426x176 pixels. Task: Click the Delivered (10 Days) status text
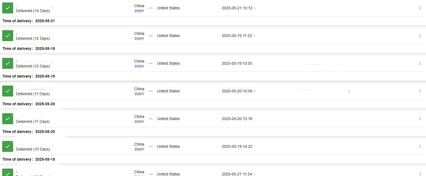[33, 149]
